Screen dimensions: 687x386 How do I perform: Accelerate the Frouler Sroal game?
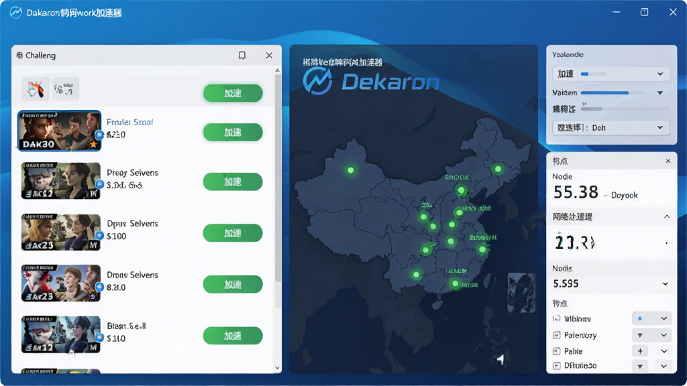tap(233, 132)
